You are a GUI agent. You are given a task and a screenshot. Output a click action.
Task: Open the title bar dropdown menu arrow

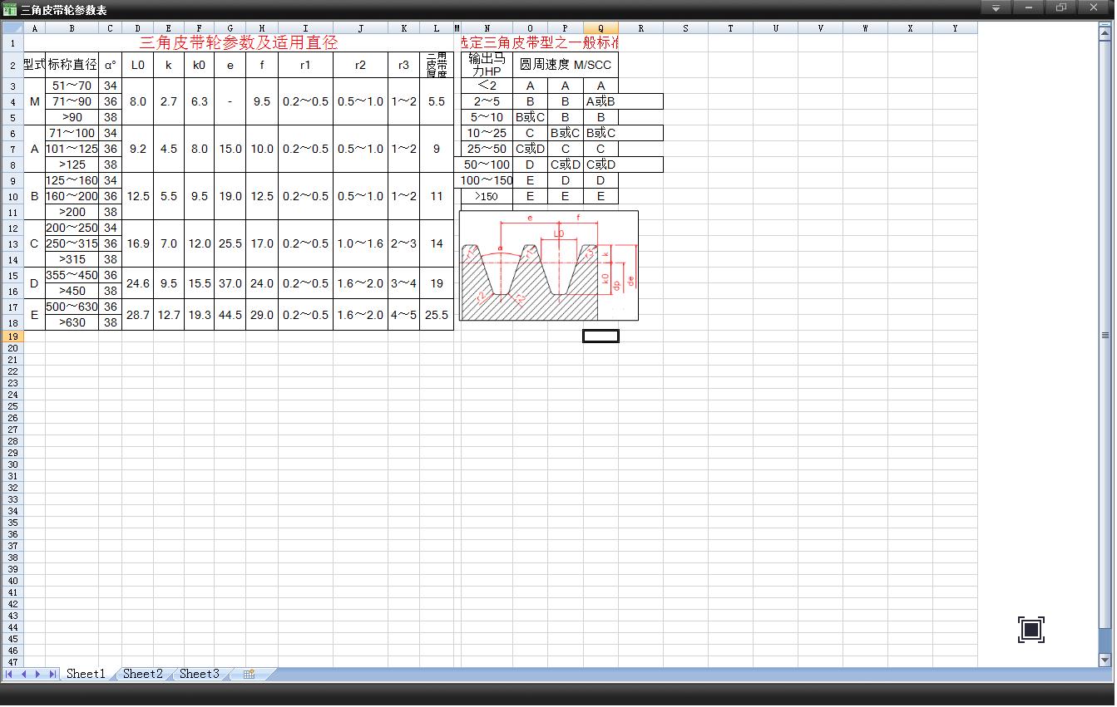click(x=996, y=7)
